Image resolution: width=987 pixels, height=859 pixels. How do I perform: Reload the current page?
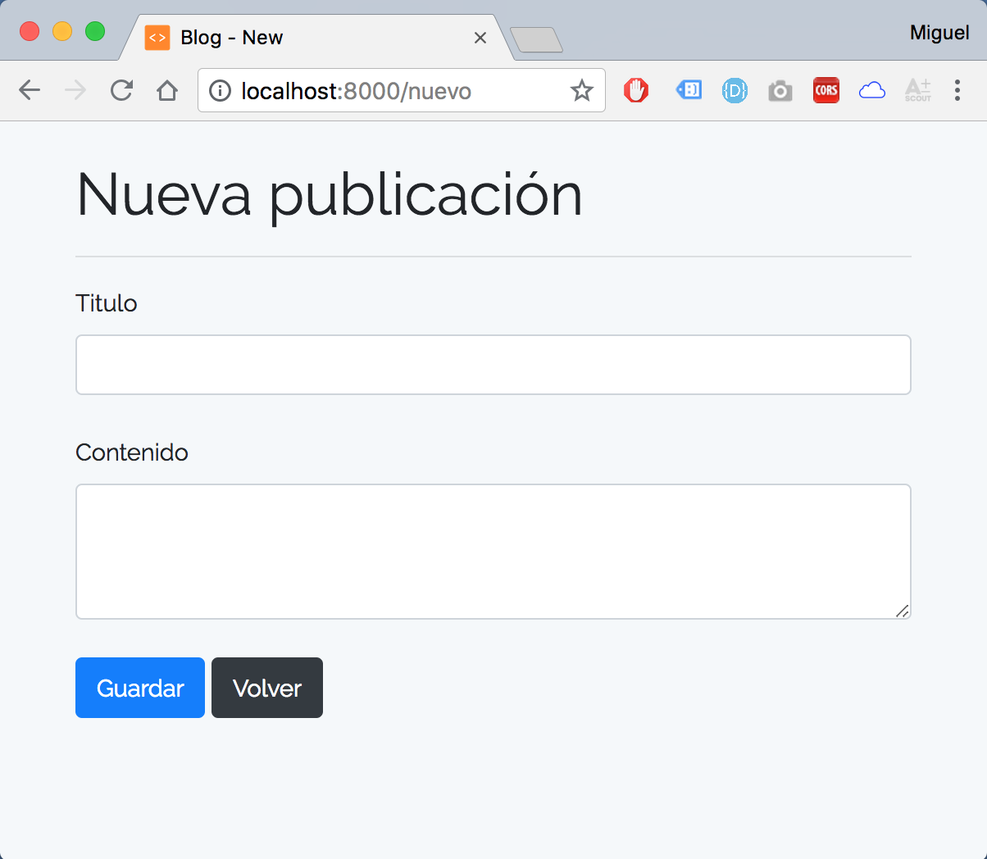[121, 90]
